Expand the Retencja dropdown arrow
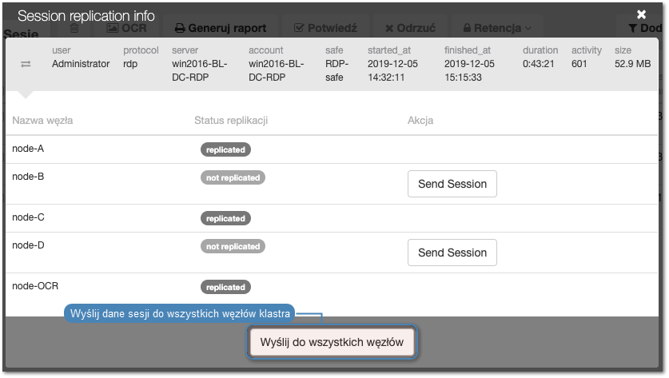Image resolution: width=669 pixels, height=378 pixels. pyautogui.click(x=528, y=28)
